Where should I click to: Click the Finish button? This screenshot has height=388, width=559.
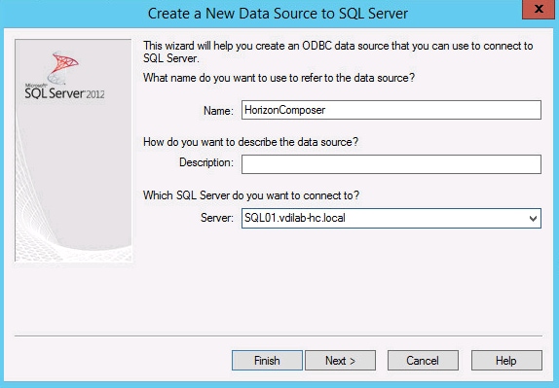tap(267, 361)
